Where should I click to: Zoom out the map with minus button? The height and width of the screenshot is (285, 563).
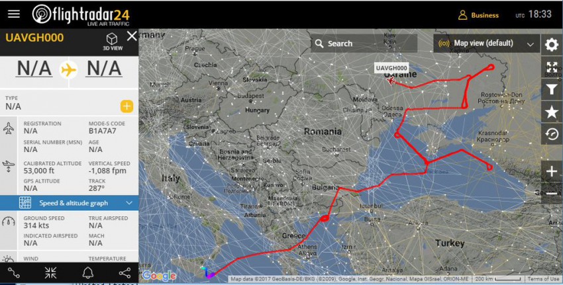(552, 193)
